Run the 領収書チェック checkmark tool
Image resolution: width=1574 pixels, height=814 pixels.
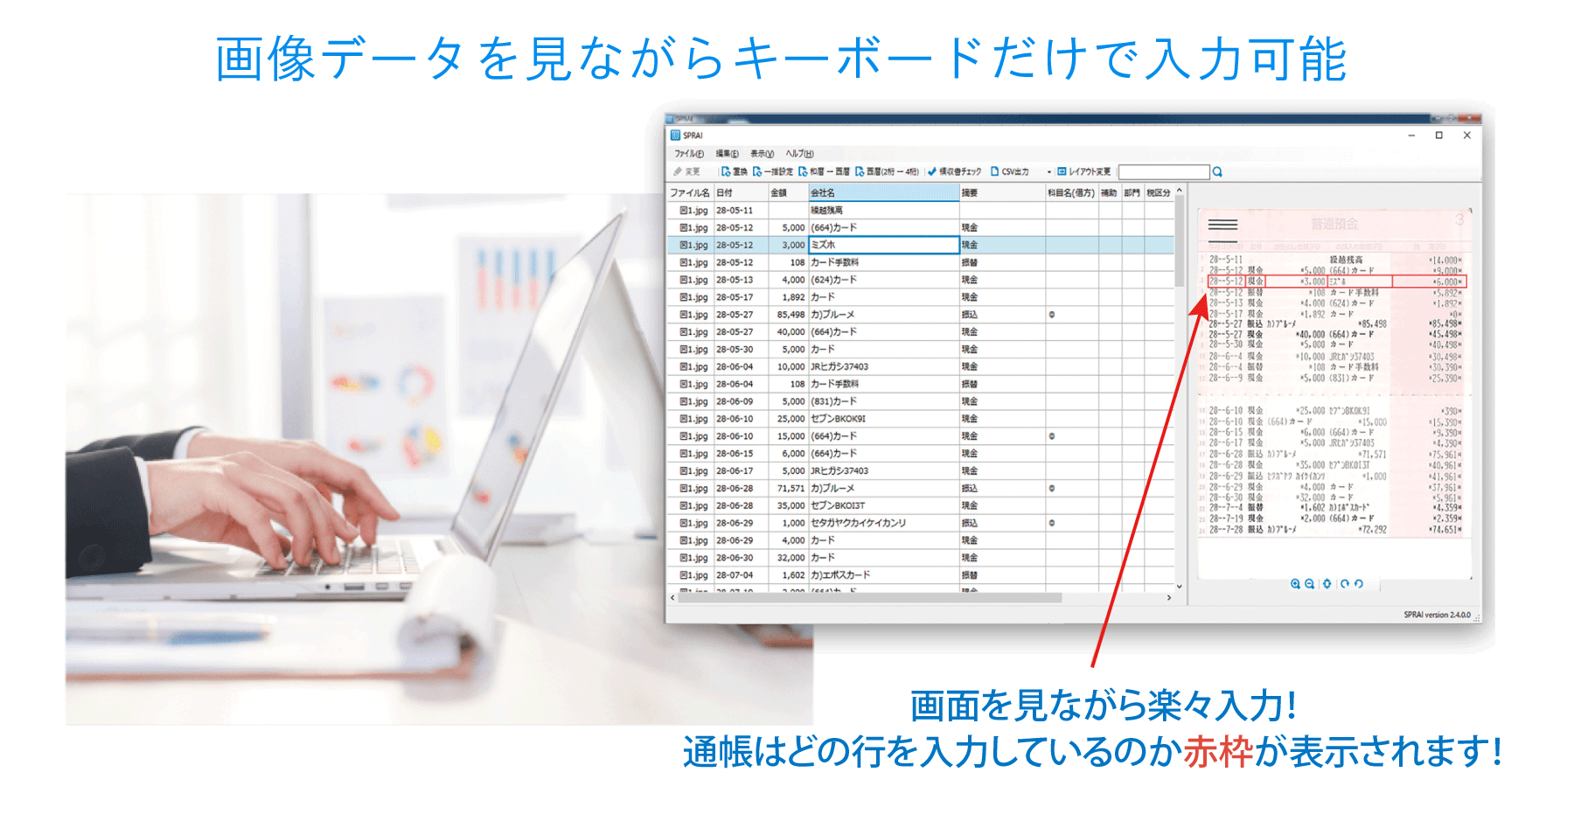click(954, 171)
